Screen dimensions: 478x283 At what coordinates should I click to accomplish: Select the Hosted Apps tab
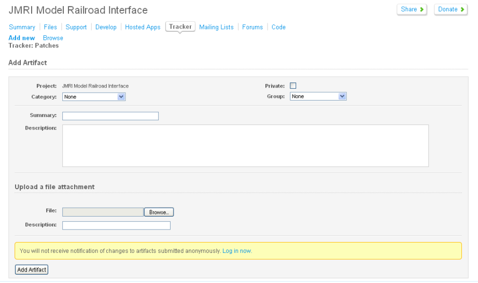click(x=143, y=27)
